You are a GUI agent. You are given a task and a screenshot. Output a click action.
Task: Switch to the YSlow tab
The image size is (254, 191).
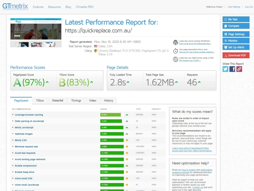click(x=40, y=100)
